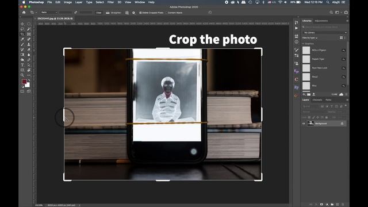This screenshot has width=368, height=207.
Task: Select the Brush tool
Action: point(22,44)
